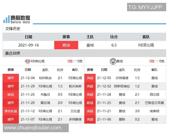Select the 3:0 score against 埃弗顿
169x135 pixels.
click(x=137, y=111)
